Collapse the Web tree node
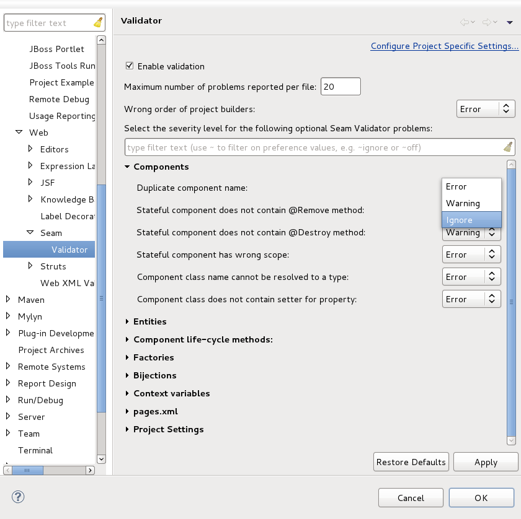The image size is (521, 519). (19, 132)
